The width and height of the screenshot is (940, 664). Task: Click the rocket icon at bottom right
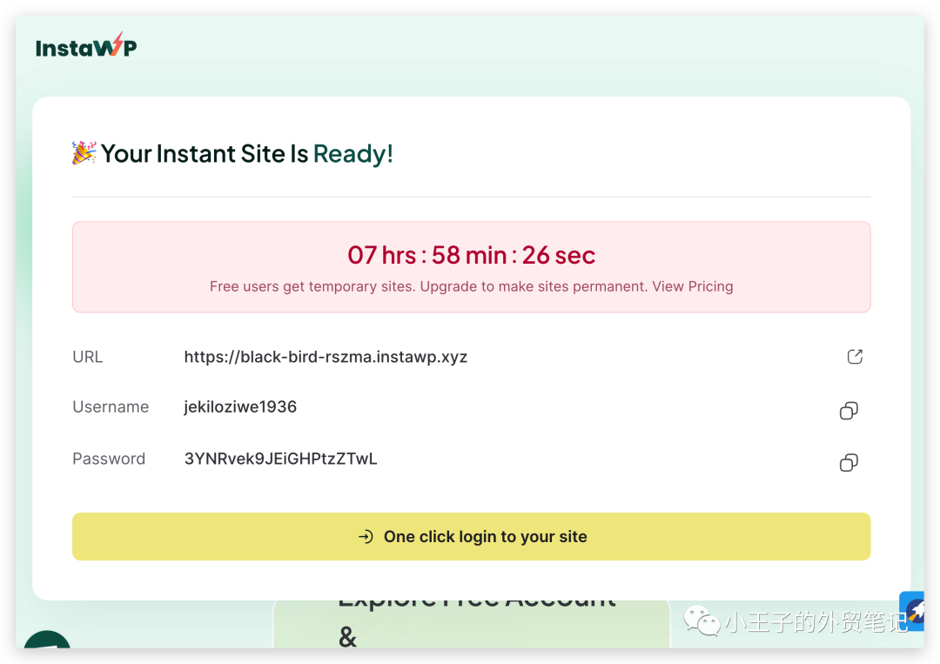click(x=914, y=611)
